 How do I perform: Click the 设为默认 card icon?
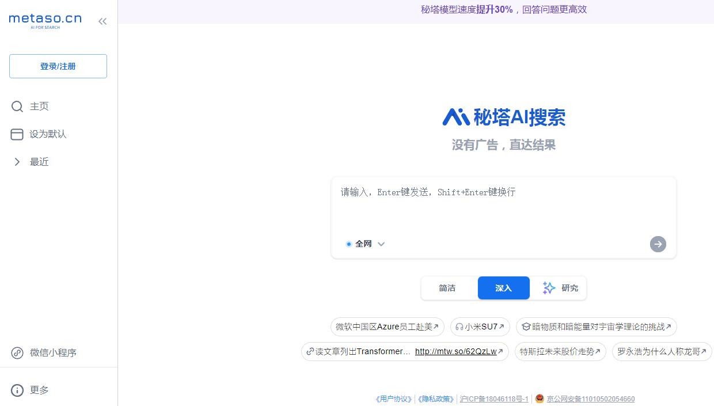click(17, 134)
